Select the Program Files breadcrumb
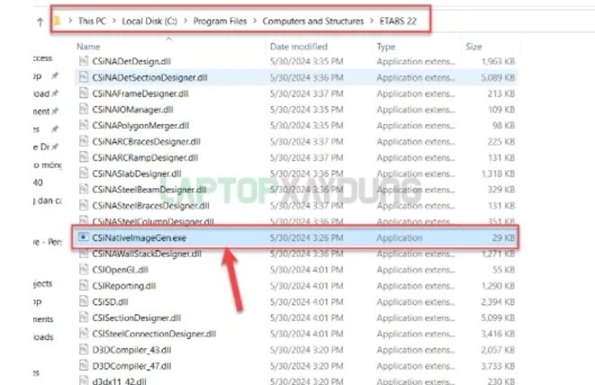The height and width of the screenshot is (385, 595). 221,22
